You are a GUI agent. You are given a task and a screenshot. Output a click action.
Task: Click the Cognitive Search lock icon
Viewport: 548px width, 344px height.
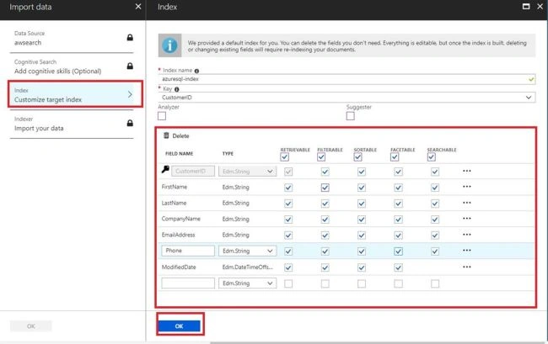click(x=130, y=66)
